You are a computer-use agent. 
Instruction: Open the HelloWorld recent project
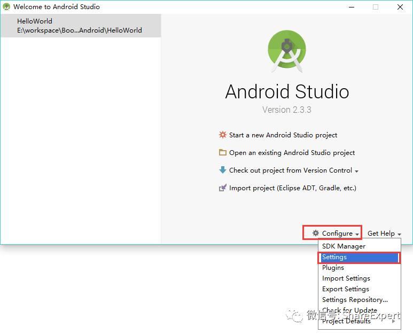tap(81, 26)
